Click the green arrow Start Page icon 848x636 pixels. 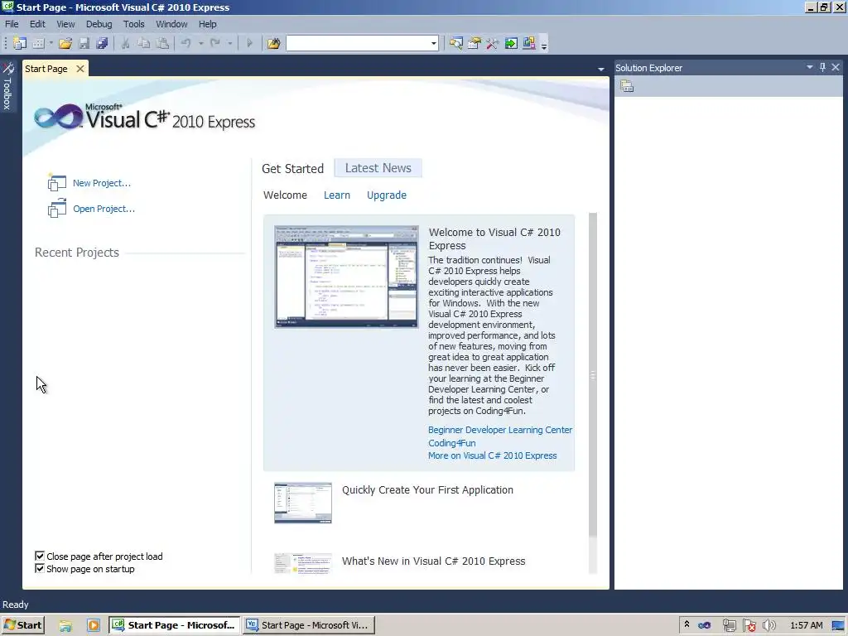click(511, 43)
